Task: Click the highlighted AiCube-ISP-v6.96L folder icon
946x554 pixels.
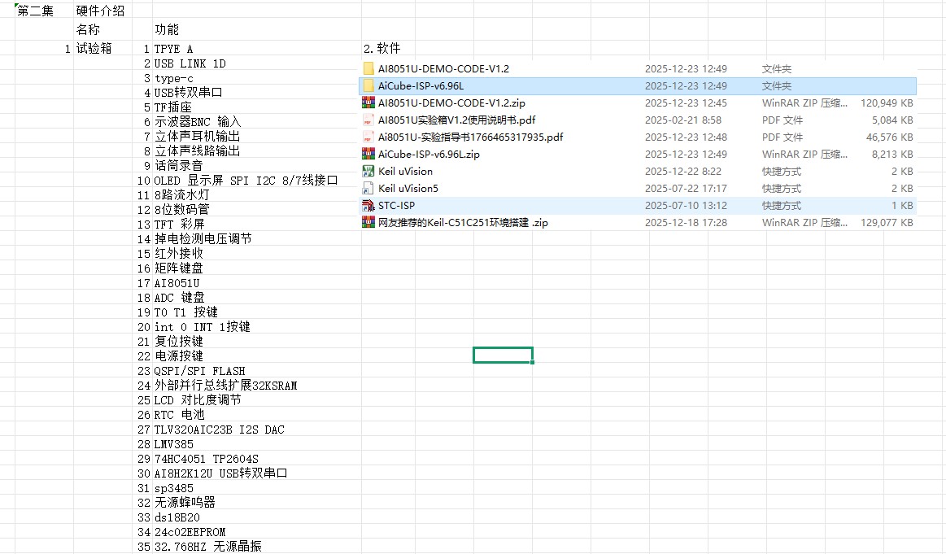Action: click(368, 85)
